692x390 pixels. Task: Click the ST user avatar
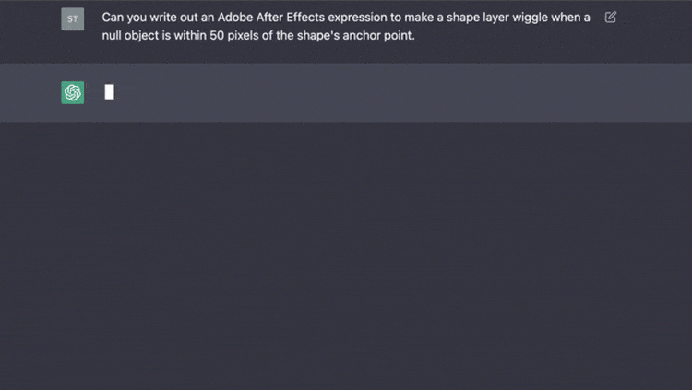(x=73, y=18)
